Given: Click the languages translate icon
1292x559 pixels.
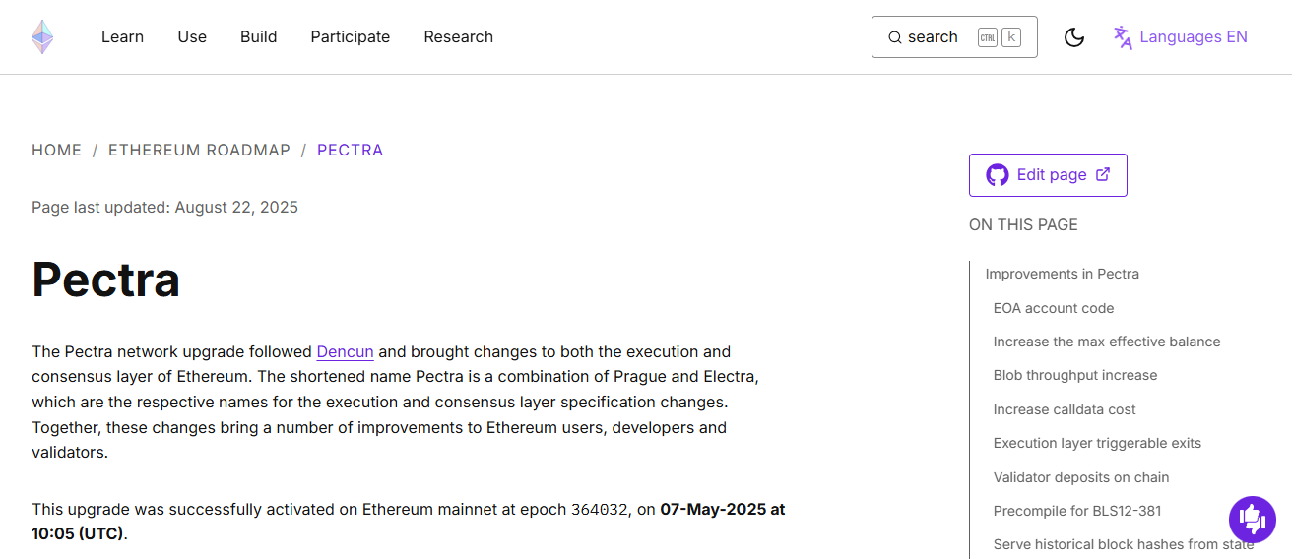Looking at the screenshot, I should pyautogui.click(x=1123, y=37).
